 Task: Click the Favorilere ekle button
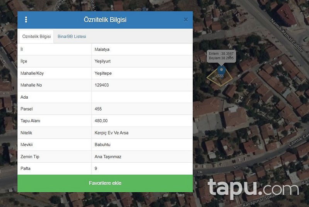tap(105, 183)
